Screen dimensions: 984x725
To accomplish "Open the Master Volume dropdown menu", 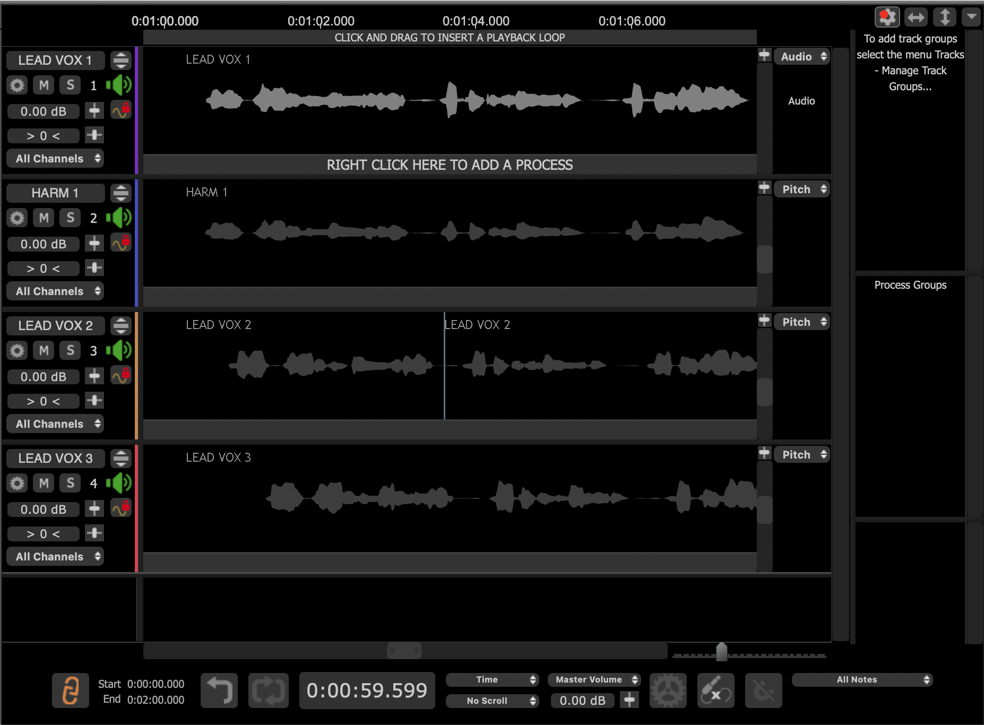I will pyautogui.click(x=594, y=679).
